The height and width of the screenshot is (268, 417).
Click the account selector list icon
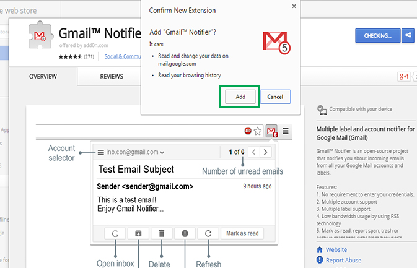point(100,152)
